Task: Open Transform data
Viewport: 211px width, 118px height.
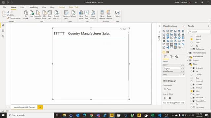Action: pyautogui.click(x=66, y=15)
